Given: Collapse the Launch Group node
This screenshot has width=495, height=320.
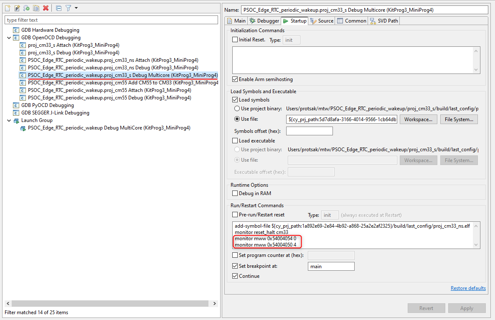Looking at the screenshot, I should tap(9, 120).
